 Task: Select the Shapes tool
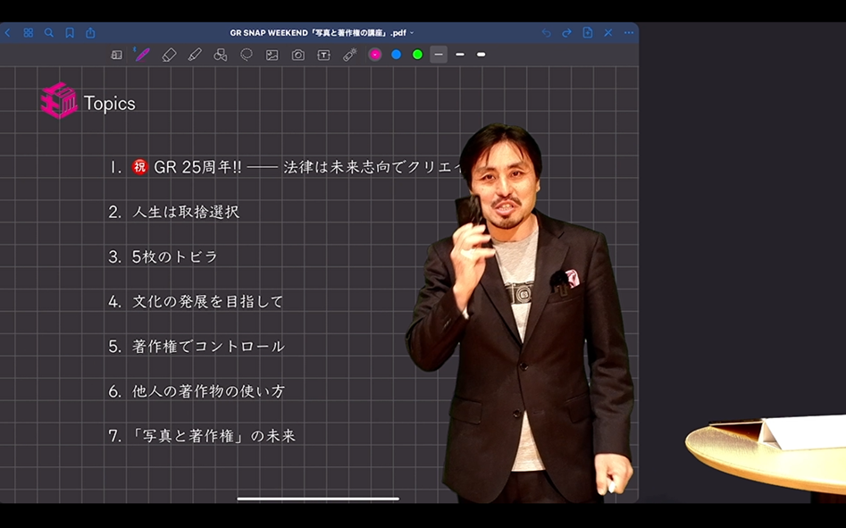pos(220,55)
